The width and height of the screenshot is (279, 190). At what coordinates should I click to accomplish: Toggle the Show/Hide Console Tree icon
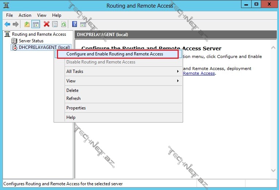coord(36,24)
